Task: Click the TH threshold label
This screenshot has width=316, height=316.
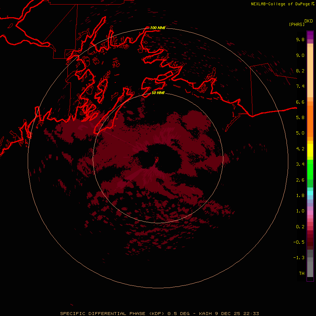Action: (x=302, y=274)
